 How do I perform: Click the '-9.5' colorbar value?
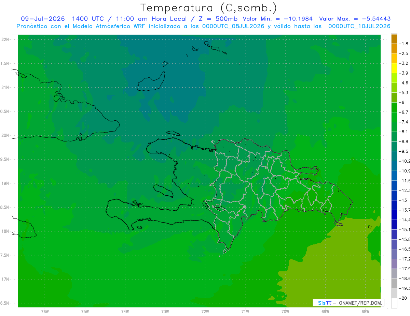[x=404, y=151]
